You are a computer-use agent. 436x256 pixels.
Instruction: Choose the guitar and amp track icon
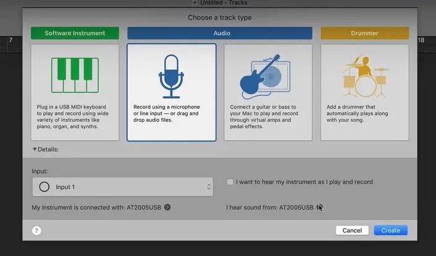268,76
